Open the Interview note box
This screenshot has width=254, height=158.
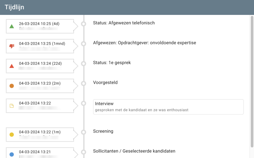point(168,107)
